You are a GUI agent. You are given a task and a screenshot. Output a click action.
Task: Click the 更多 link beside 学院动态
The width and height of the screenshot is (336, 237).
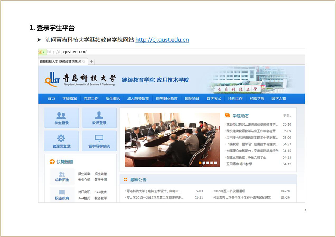pos(287,116)
